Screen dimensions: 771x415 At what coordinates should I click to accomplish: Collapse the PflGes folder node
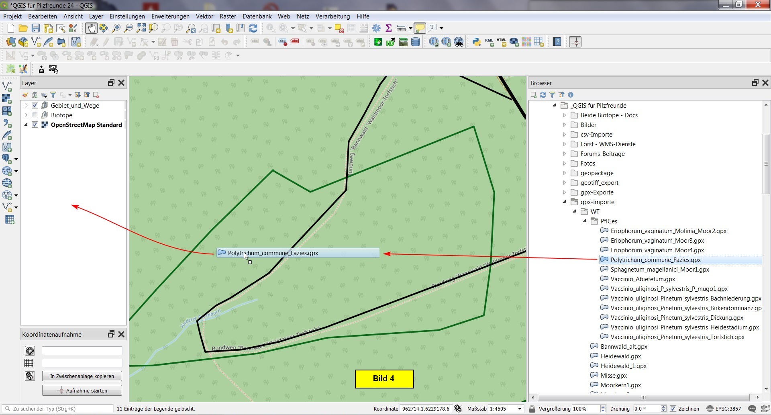[x=585, y=221]
